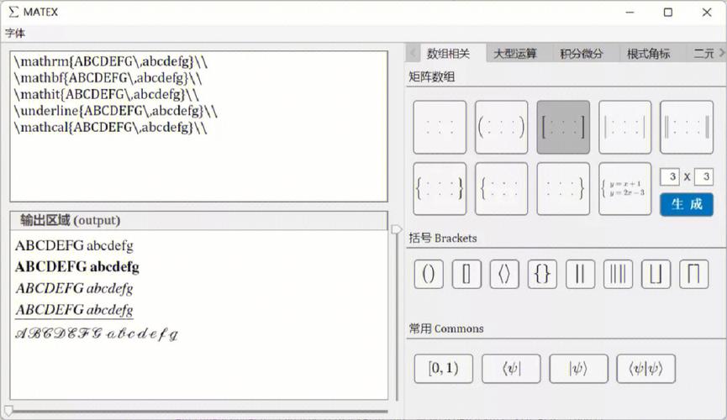The width and height of the screenshot is (727, 420).
Task: Click the bottom horizontal slider handle
Action: pos(8,411)
